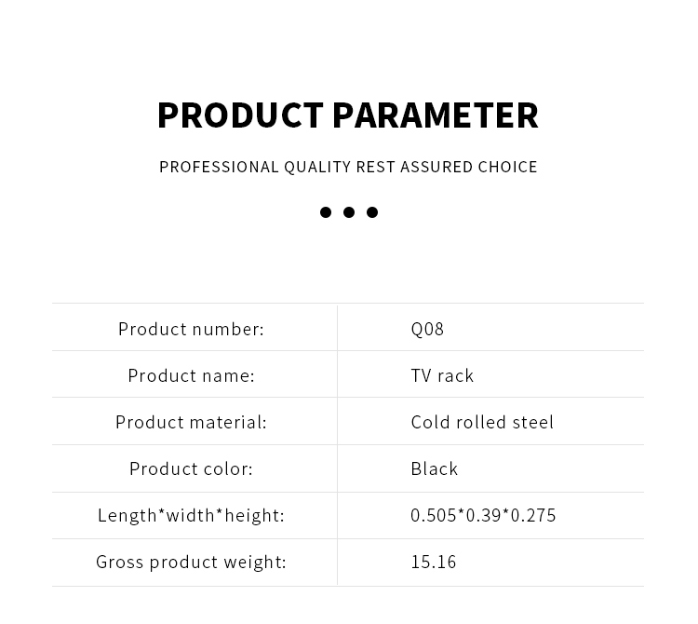Screen dimensions: 698x624
Task: Select the Q08 product number value
Action: pos(427,329)
